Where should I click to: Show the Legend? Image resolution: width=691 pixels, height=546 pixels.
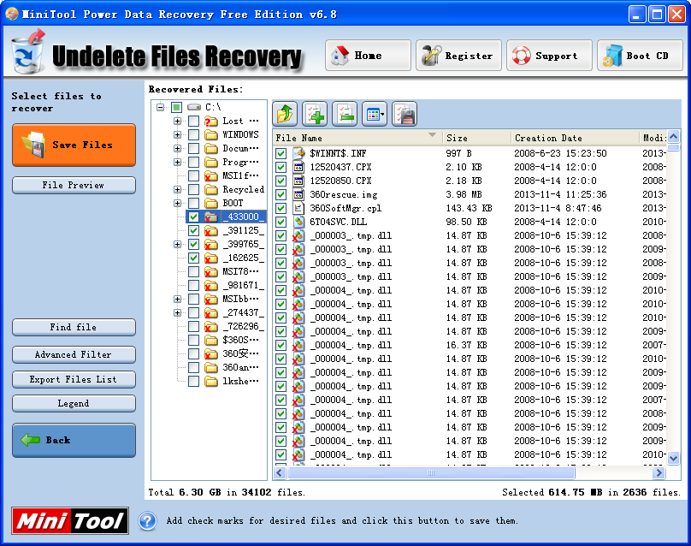74,404
